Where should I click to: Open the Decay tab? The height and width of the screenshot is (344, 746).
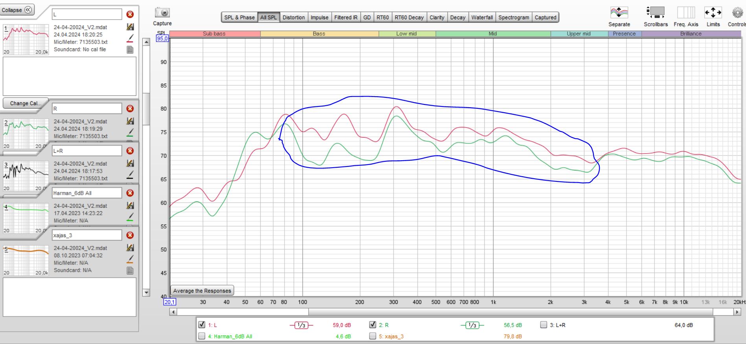[x=458, y=17]
